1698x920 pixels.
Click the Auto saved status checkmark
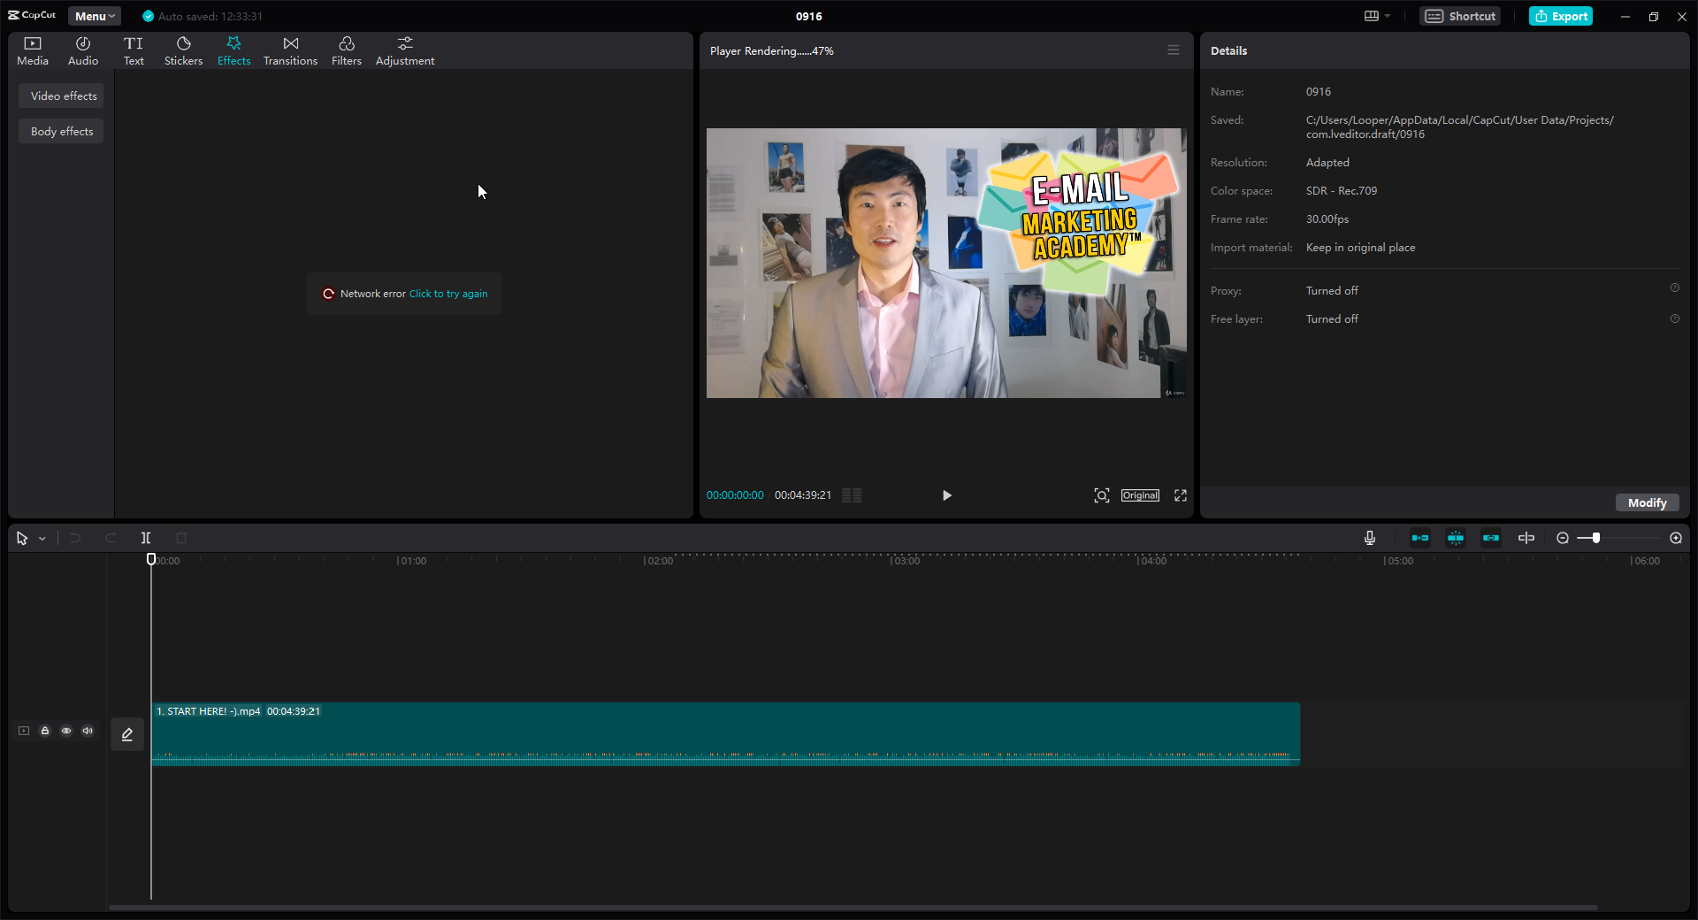(148, 16)
